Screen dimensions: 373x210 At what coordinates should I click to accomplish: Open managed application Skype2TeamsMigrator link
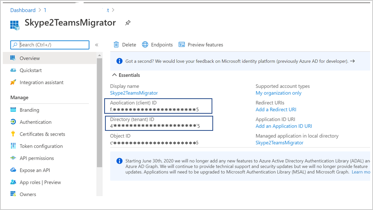coord(280,143)
